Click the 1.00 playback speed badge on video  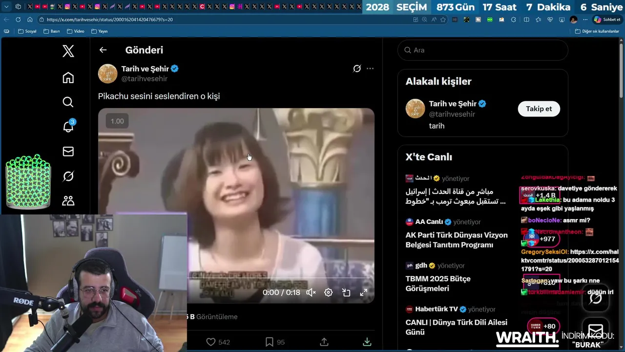tap(117, 121)
